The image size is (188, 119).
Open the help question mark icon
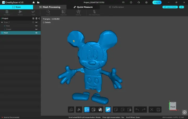coord(131,2)
